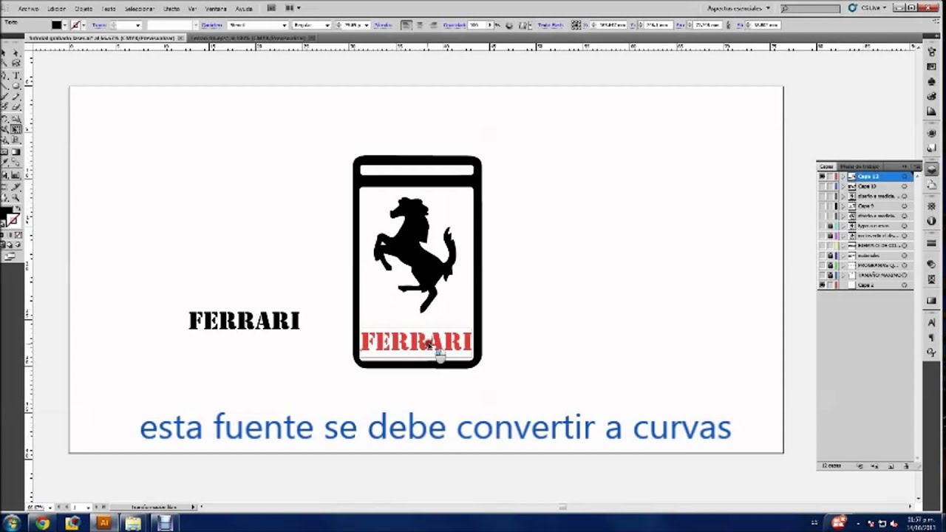Click the trash icon in Layers panel

[906, 466]
